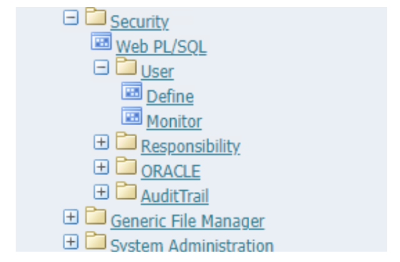The width and height of the screenshot is (400, 262).
Task: Collapse the User subfolder
Action: click(x=101, y=68)
